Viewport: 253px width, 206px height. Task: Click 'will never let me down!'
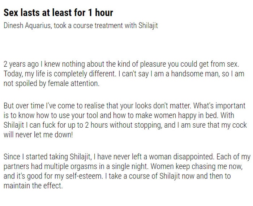point(38,135)
